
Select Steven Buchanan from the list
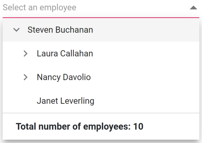[x=60, y=30]
